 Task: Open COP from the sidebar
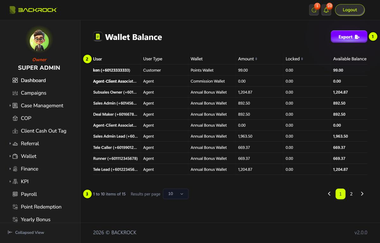[26, 118]
